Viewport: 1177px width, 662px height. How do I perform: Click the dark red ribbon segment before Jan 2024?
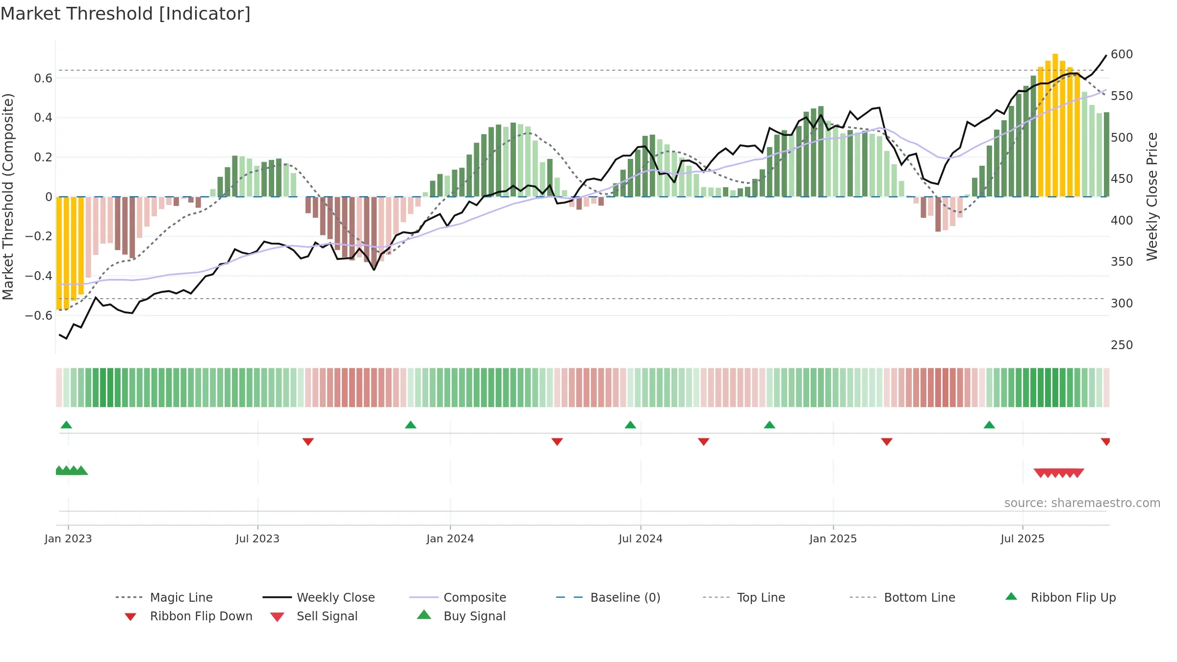pos(359,387)
